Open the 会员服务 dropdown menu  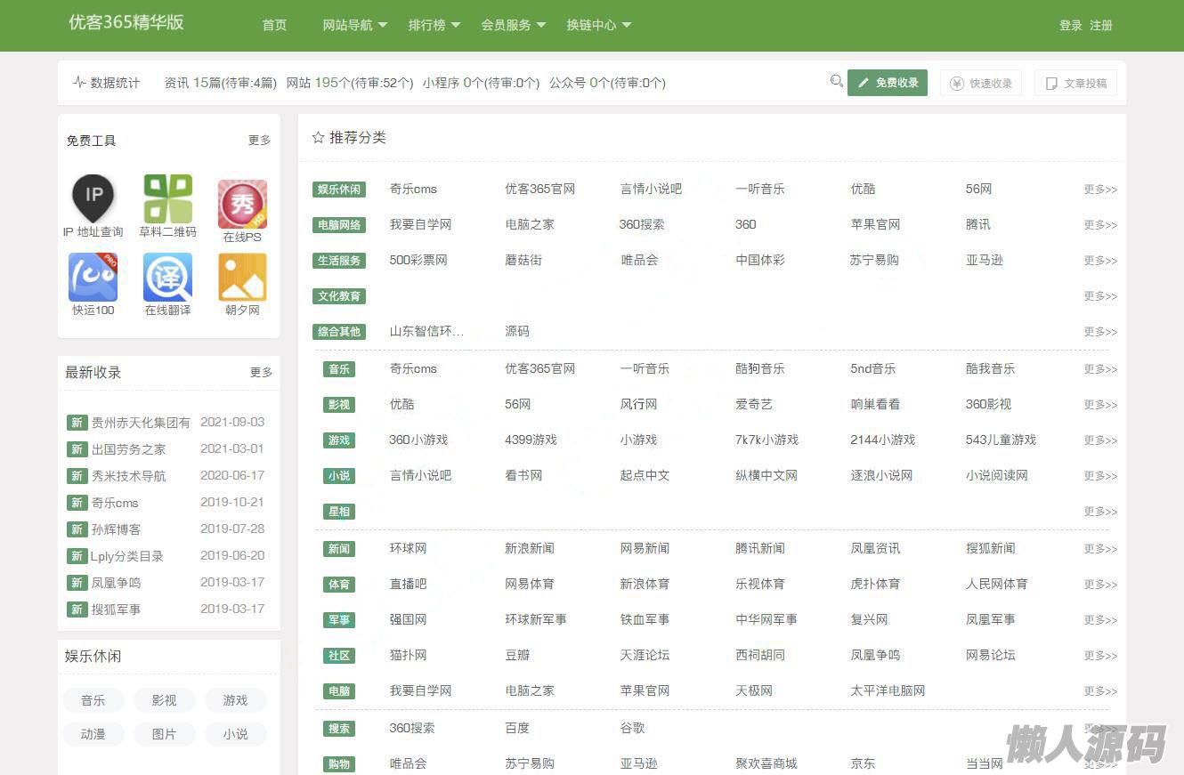click(x=513, y=25)
